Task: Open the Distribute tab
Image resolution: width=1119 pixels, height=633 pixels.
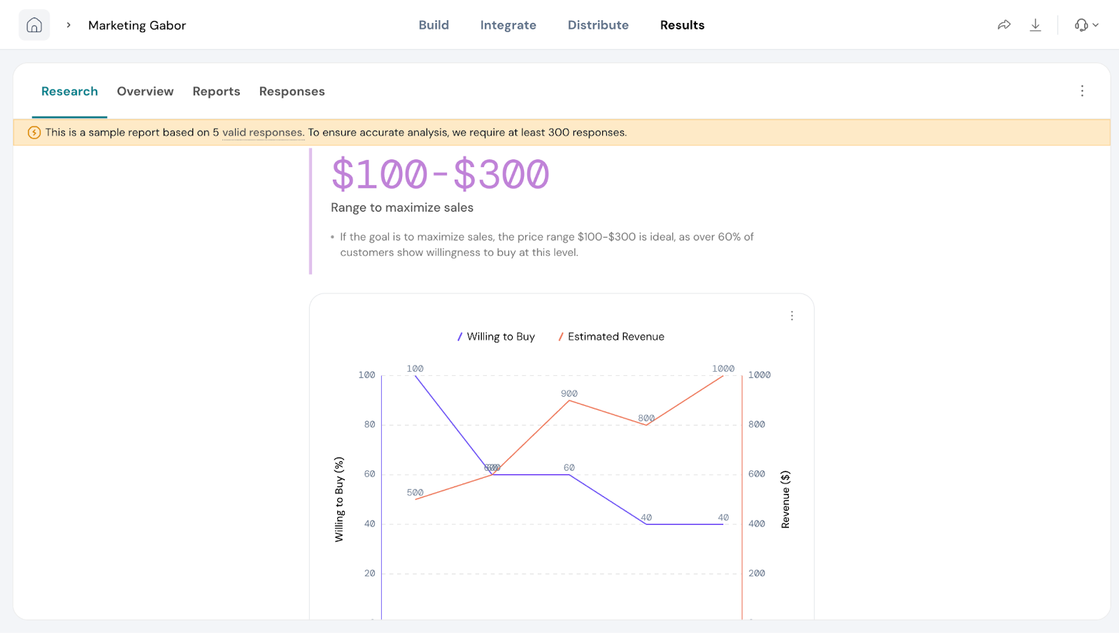Action: [598, 25]
